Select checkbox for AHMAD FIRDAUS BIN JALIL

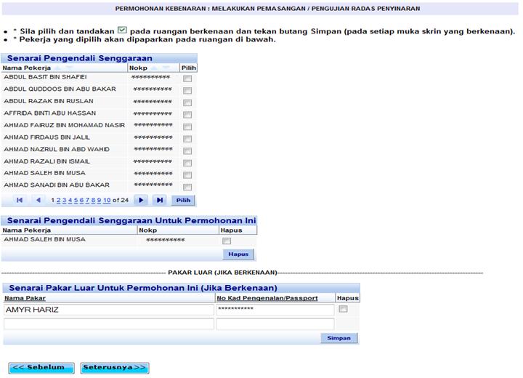[x=187, y=139]
